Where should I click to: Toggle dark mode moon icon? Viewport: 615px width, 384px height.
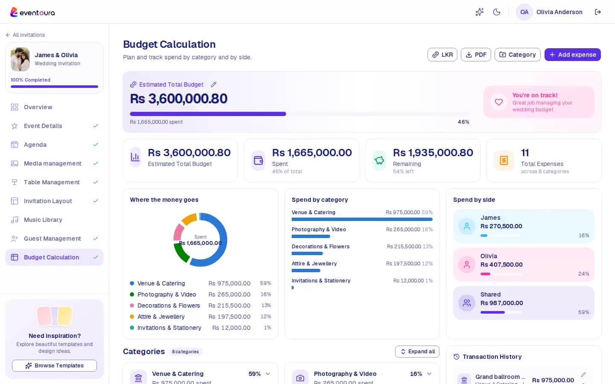click(497, 12)
